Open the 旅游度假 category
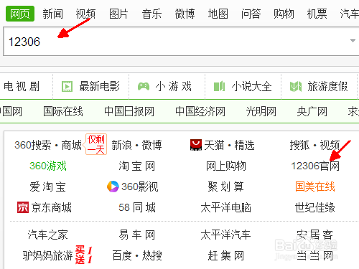Viewport: 359px width, 269px height. tap(327, 86)
